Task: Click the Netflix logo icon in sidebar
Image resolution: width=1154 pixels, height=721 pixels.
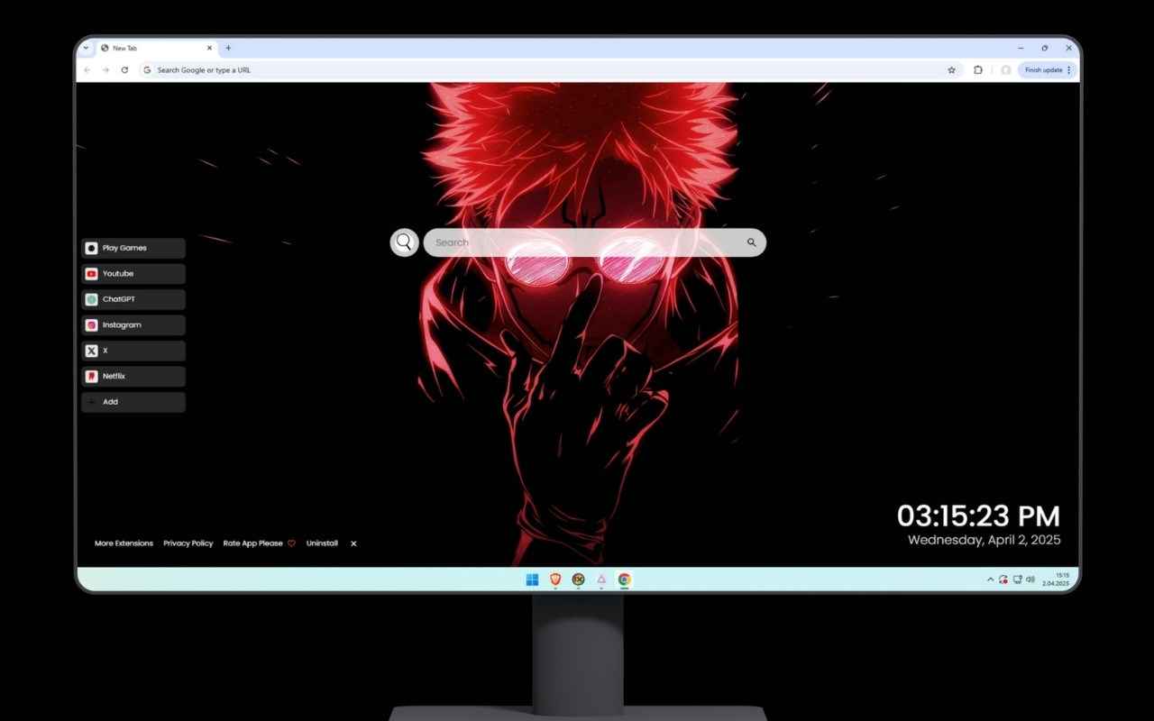Action: [x=91, y=377]
